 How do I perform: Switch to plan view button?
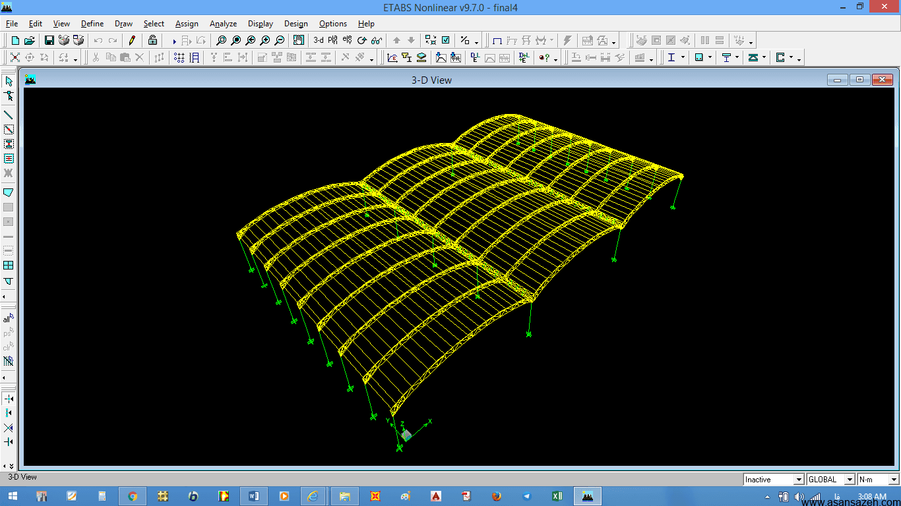332,40
